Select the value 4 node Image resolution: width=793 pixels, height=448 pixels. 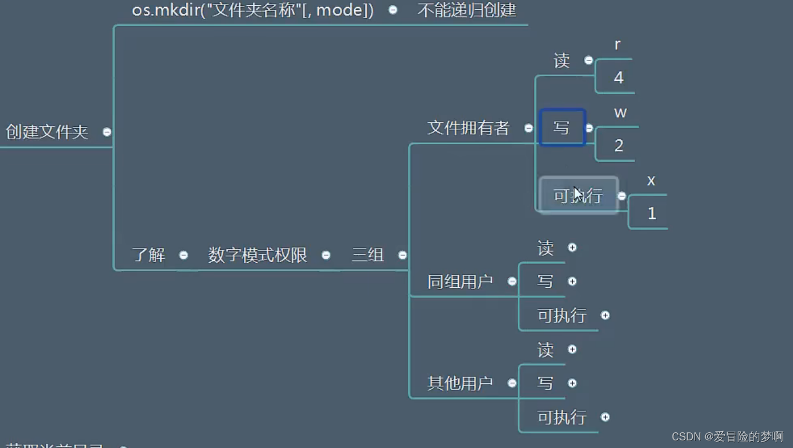619,77
